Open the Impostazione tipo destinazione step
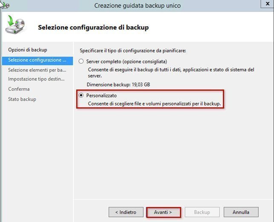 coord(36,79)
